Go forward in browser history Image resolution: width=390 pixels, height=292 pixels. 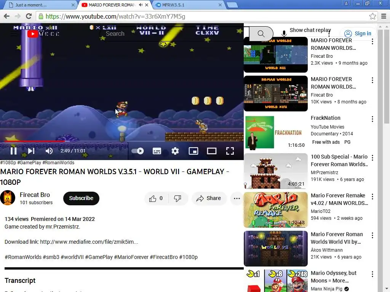pos(18,16)
